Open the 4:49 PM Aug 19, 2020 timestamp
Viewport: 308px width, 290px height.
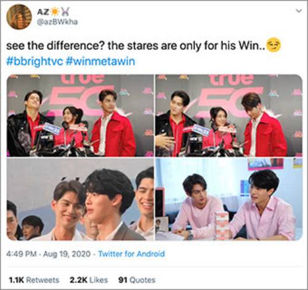click(48, 254)
